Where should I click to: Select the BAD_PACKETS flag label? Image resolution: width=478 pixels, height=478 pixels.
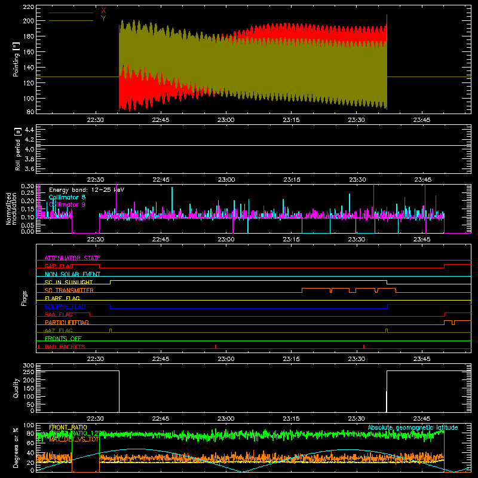[x=65, y=347]
